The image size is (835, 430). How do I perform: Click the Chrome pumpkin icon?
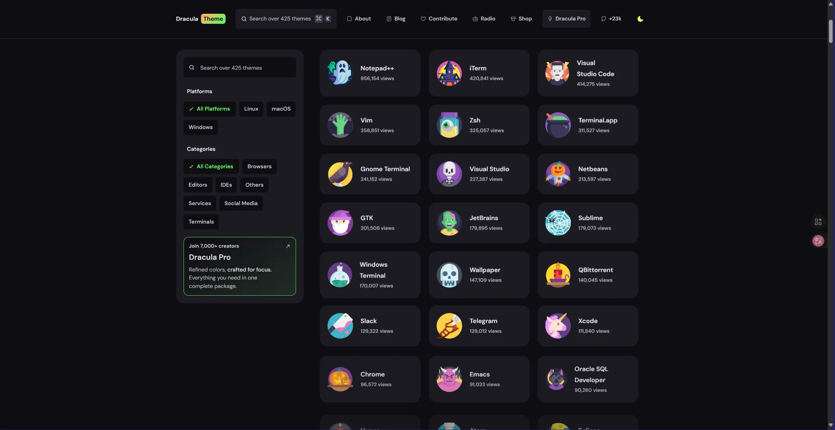pos(340,379)
